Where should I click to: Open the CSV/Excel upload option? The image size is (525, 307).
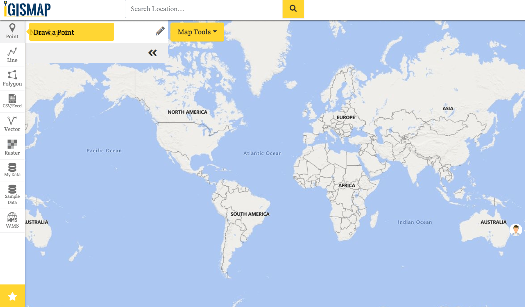(x=12, y=102)
